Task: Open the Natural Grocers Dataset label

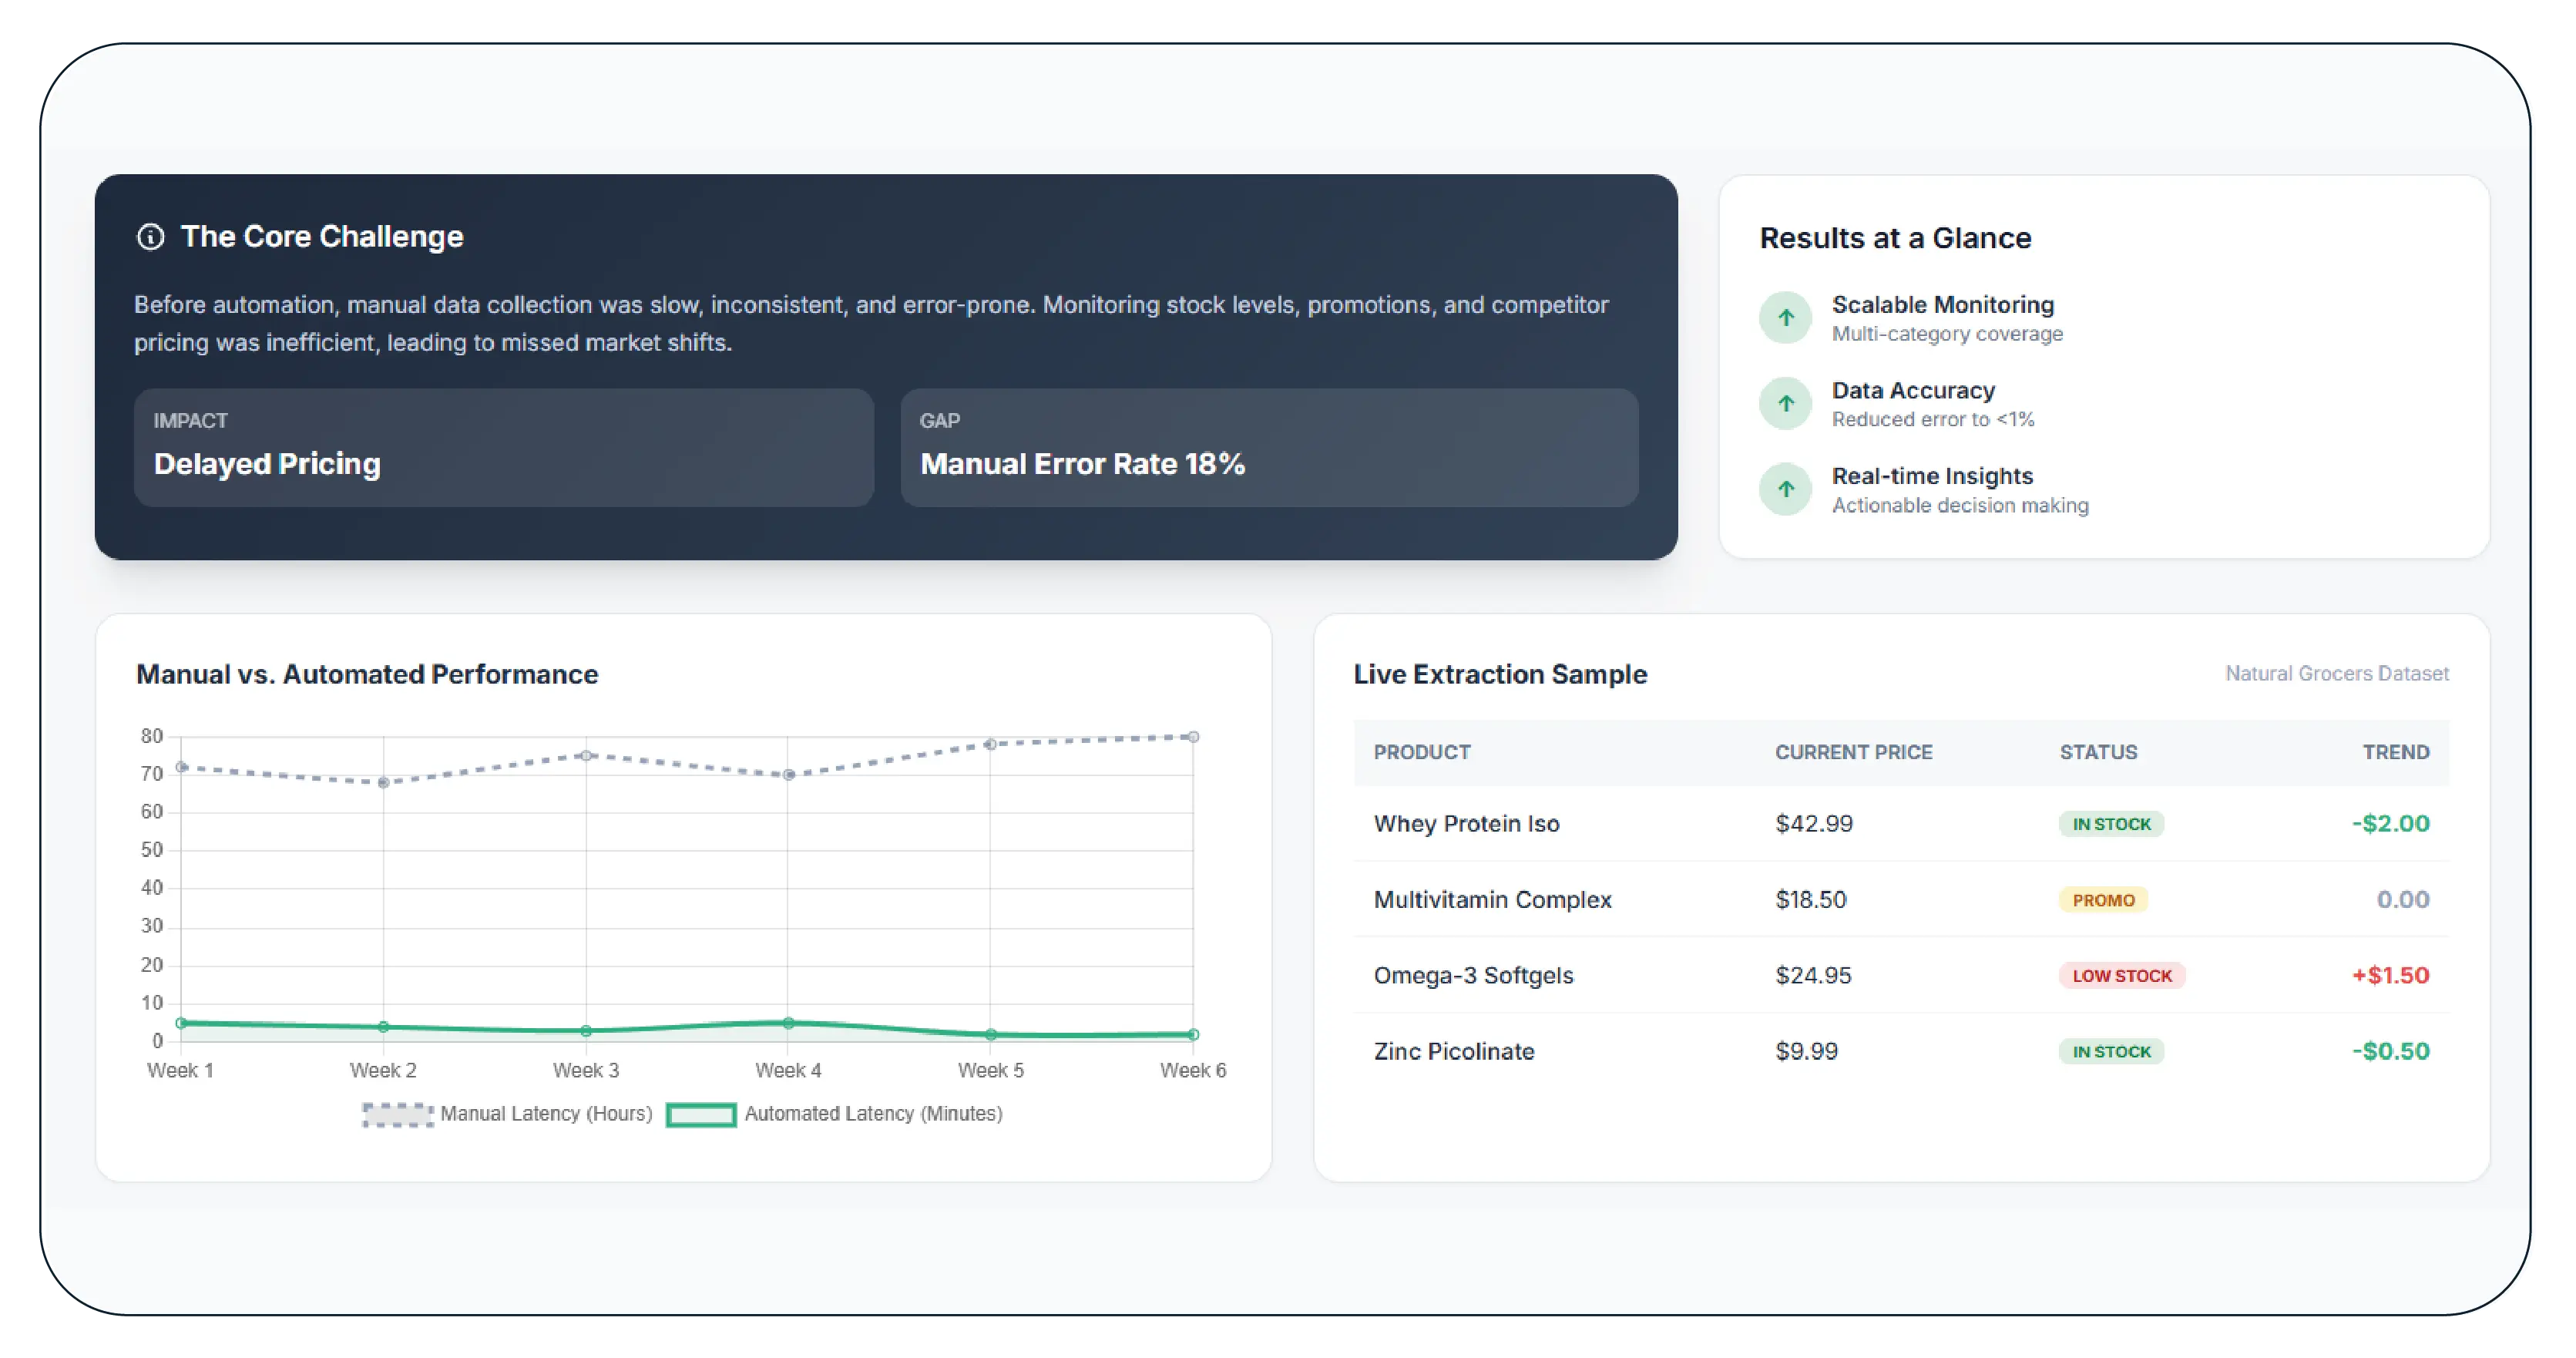Action: (x=2336, y=674)
